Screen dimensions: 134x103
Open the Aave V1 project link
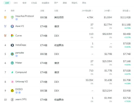(x=20, y=26)
